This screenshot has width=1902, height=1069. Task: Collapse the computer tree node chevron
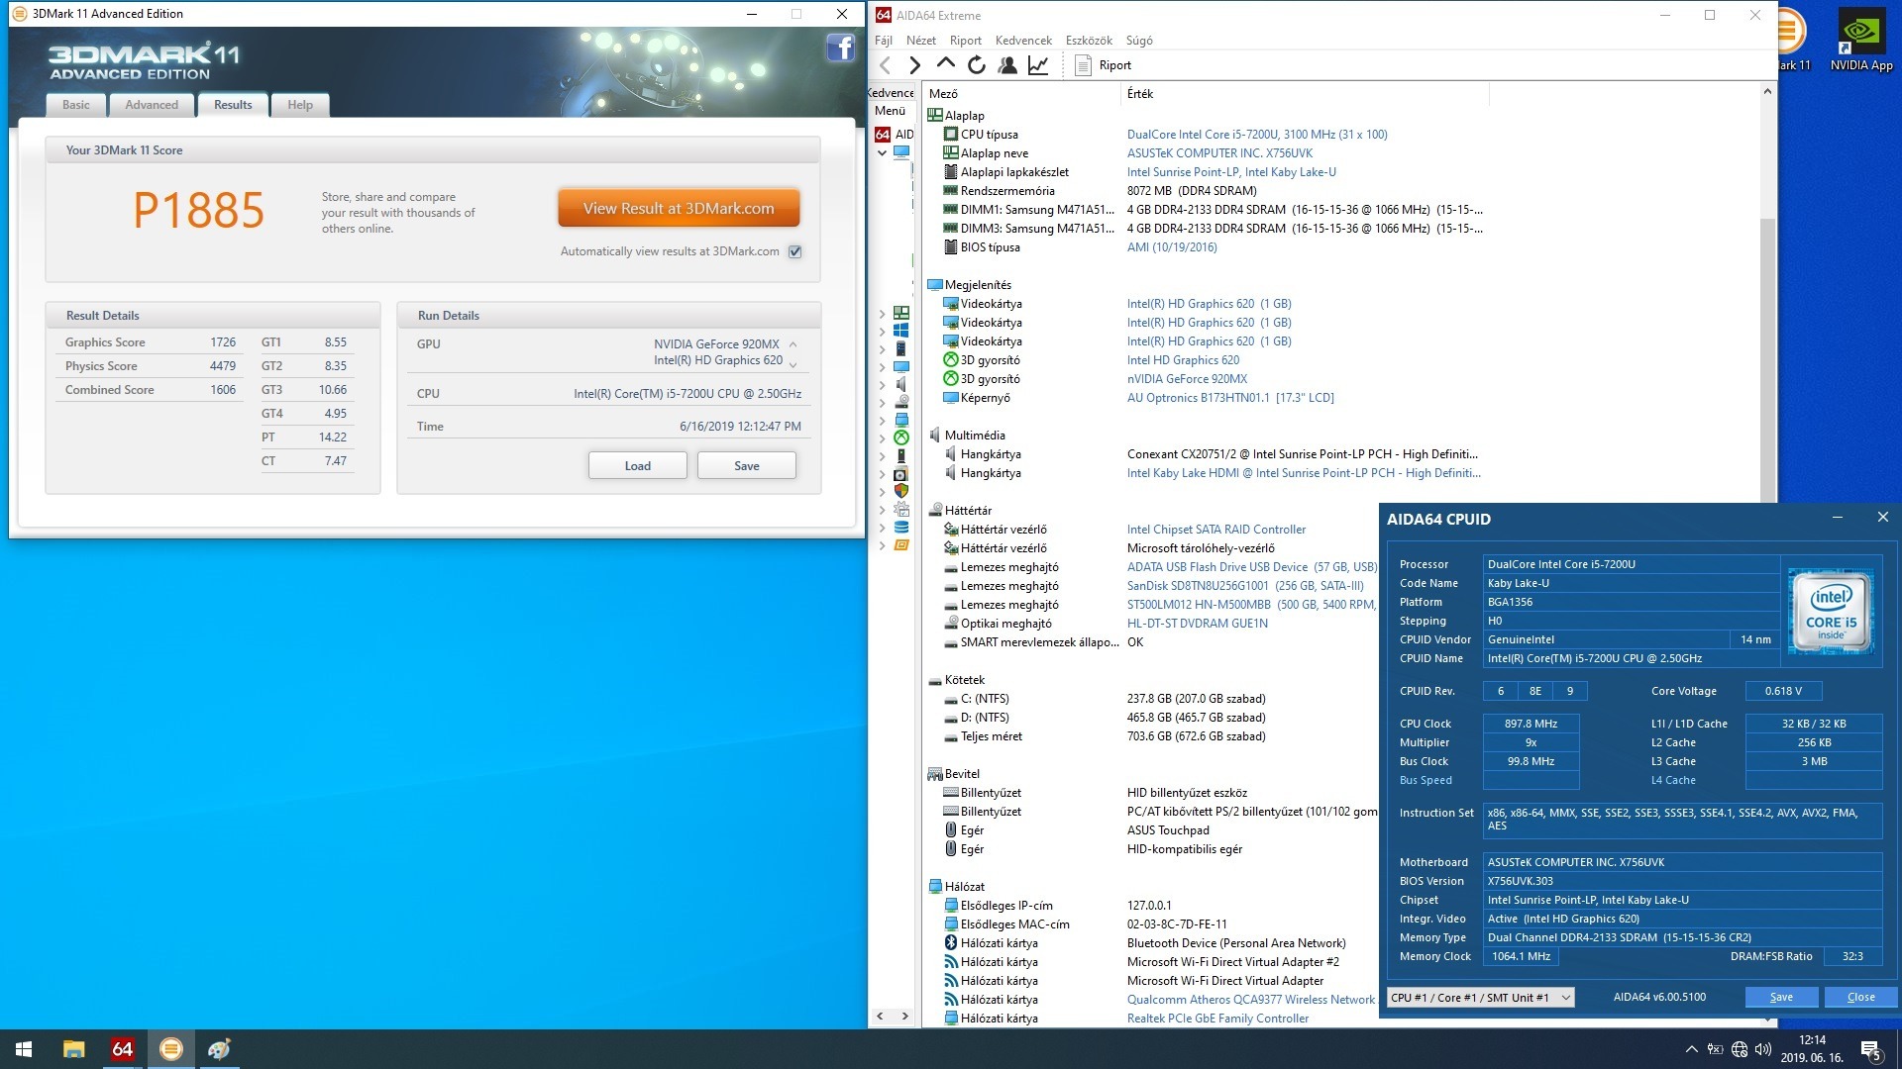tap(882, 153)
